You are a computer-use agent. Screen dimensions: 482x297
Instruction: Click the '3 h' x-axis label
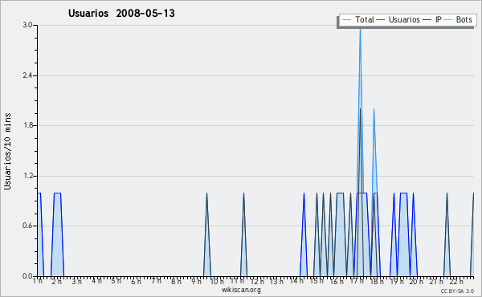(x=77, y=281)
